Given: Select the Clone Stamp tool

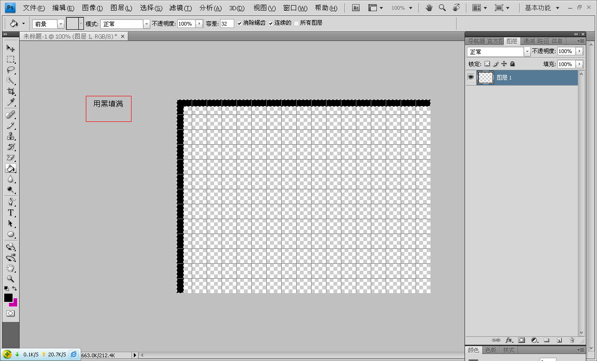Looking at the screenshot, I should [x=10, y=136].
